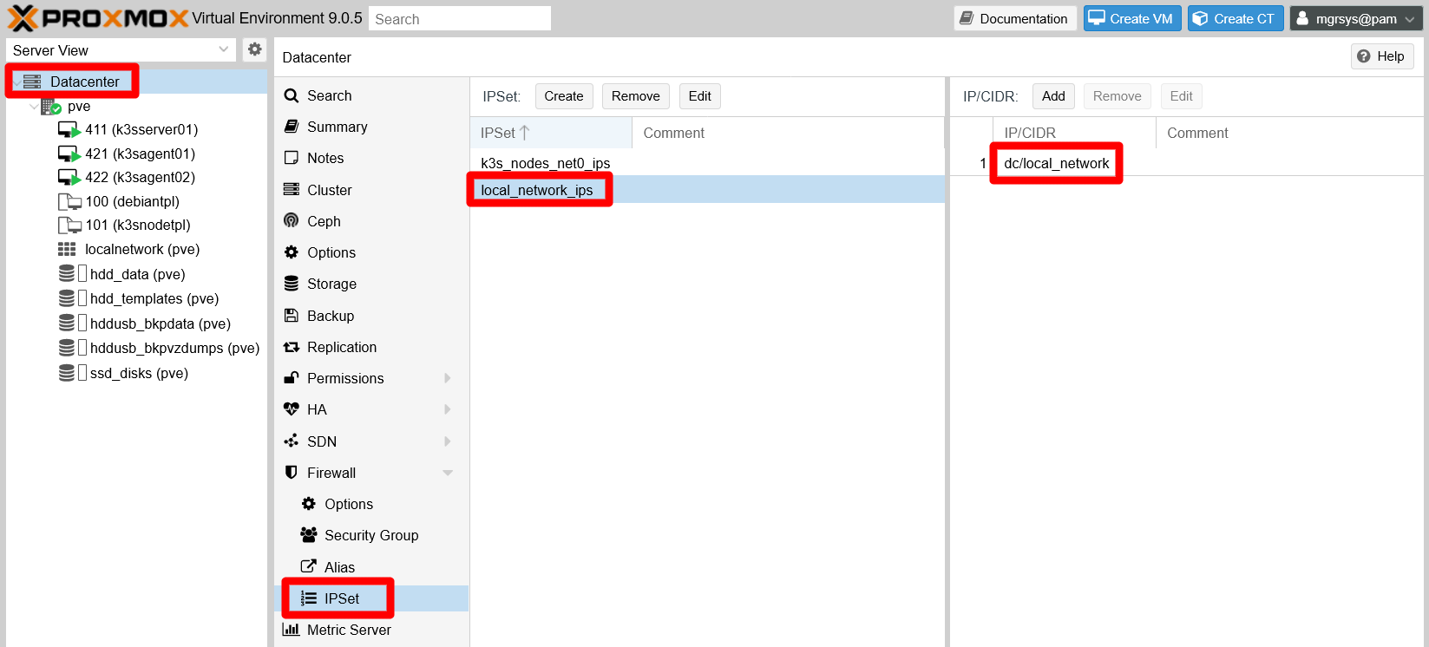Open the Server View dropdown
The image size is (1429, 647).
(x=224, y=49)
